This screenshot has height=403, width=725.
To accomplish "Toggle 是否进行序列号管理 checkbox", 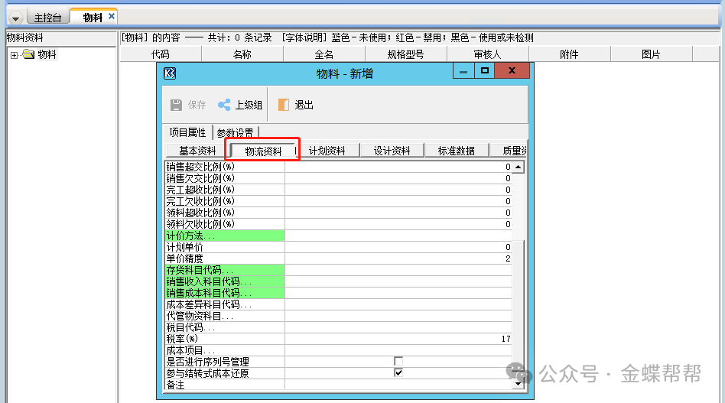I will pyautogui.click(x=398, y=361).
